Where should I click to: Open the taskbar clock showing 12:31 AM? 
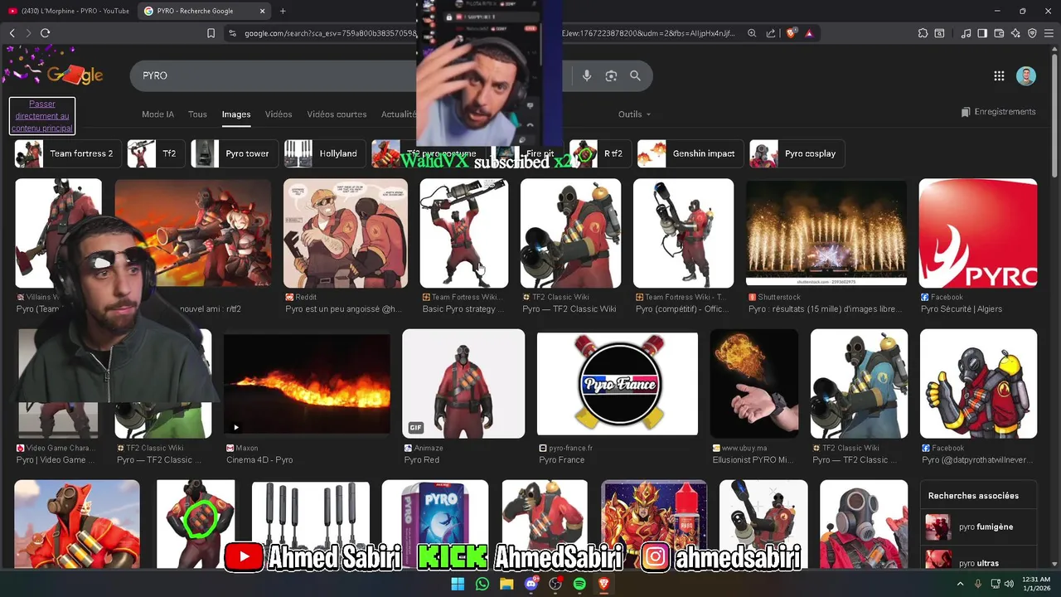(x=1035, y=584)
